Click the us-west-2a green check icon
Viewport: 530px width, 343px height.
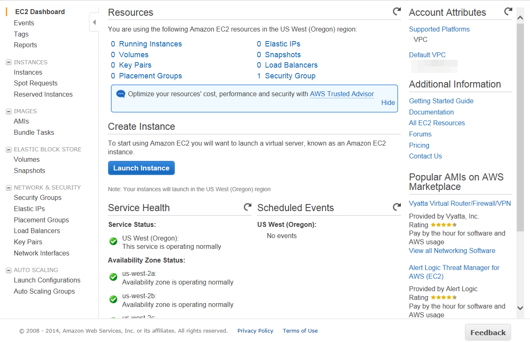click(x=113, y=277)
